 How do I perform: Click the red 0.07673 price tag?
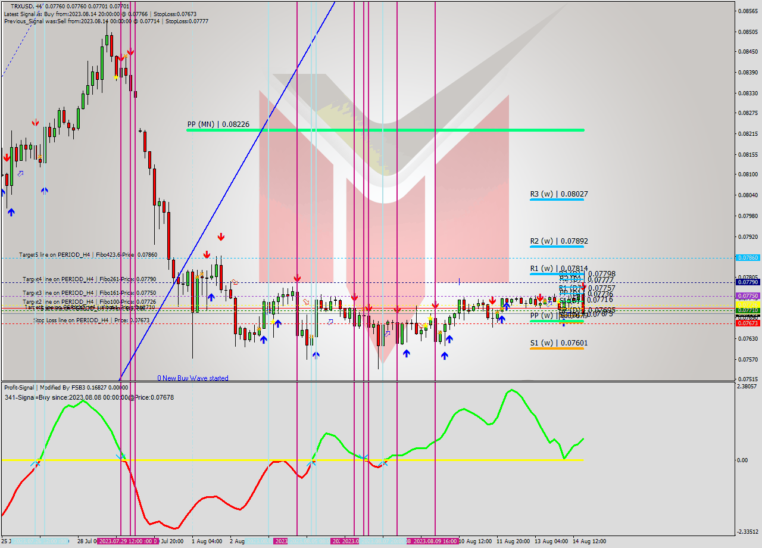[748, 323]
